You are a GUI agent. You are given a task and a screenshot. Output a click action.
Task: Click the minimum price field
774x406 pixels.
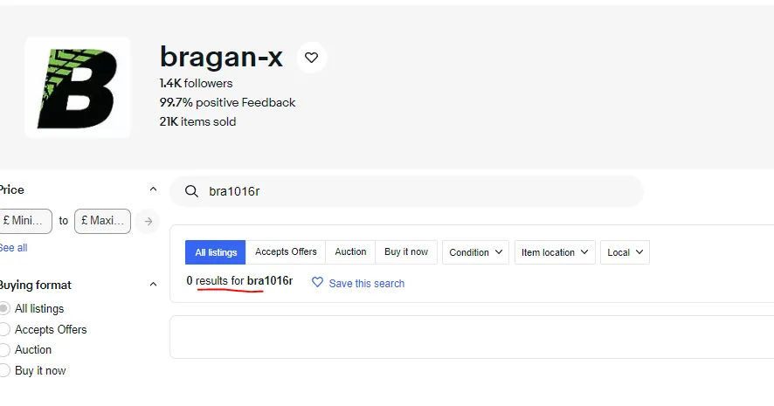pyautogui.click(x=25, y=221)
